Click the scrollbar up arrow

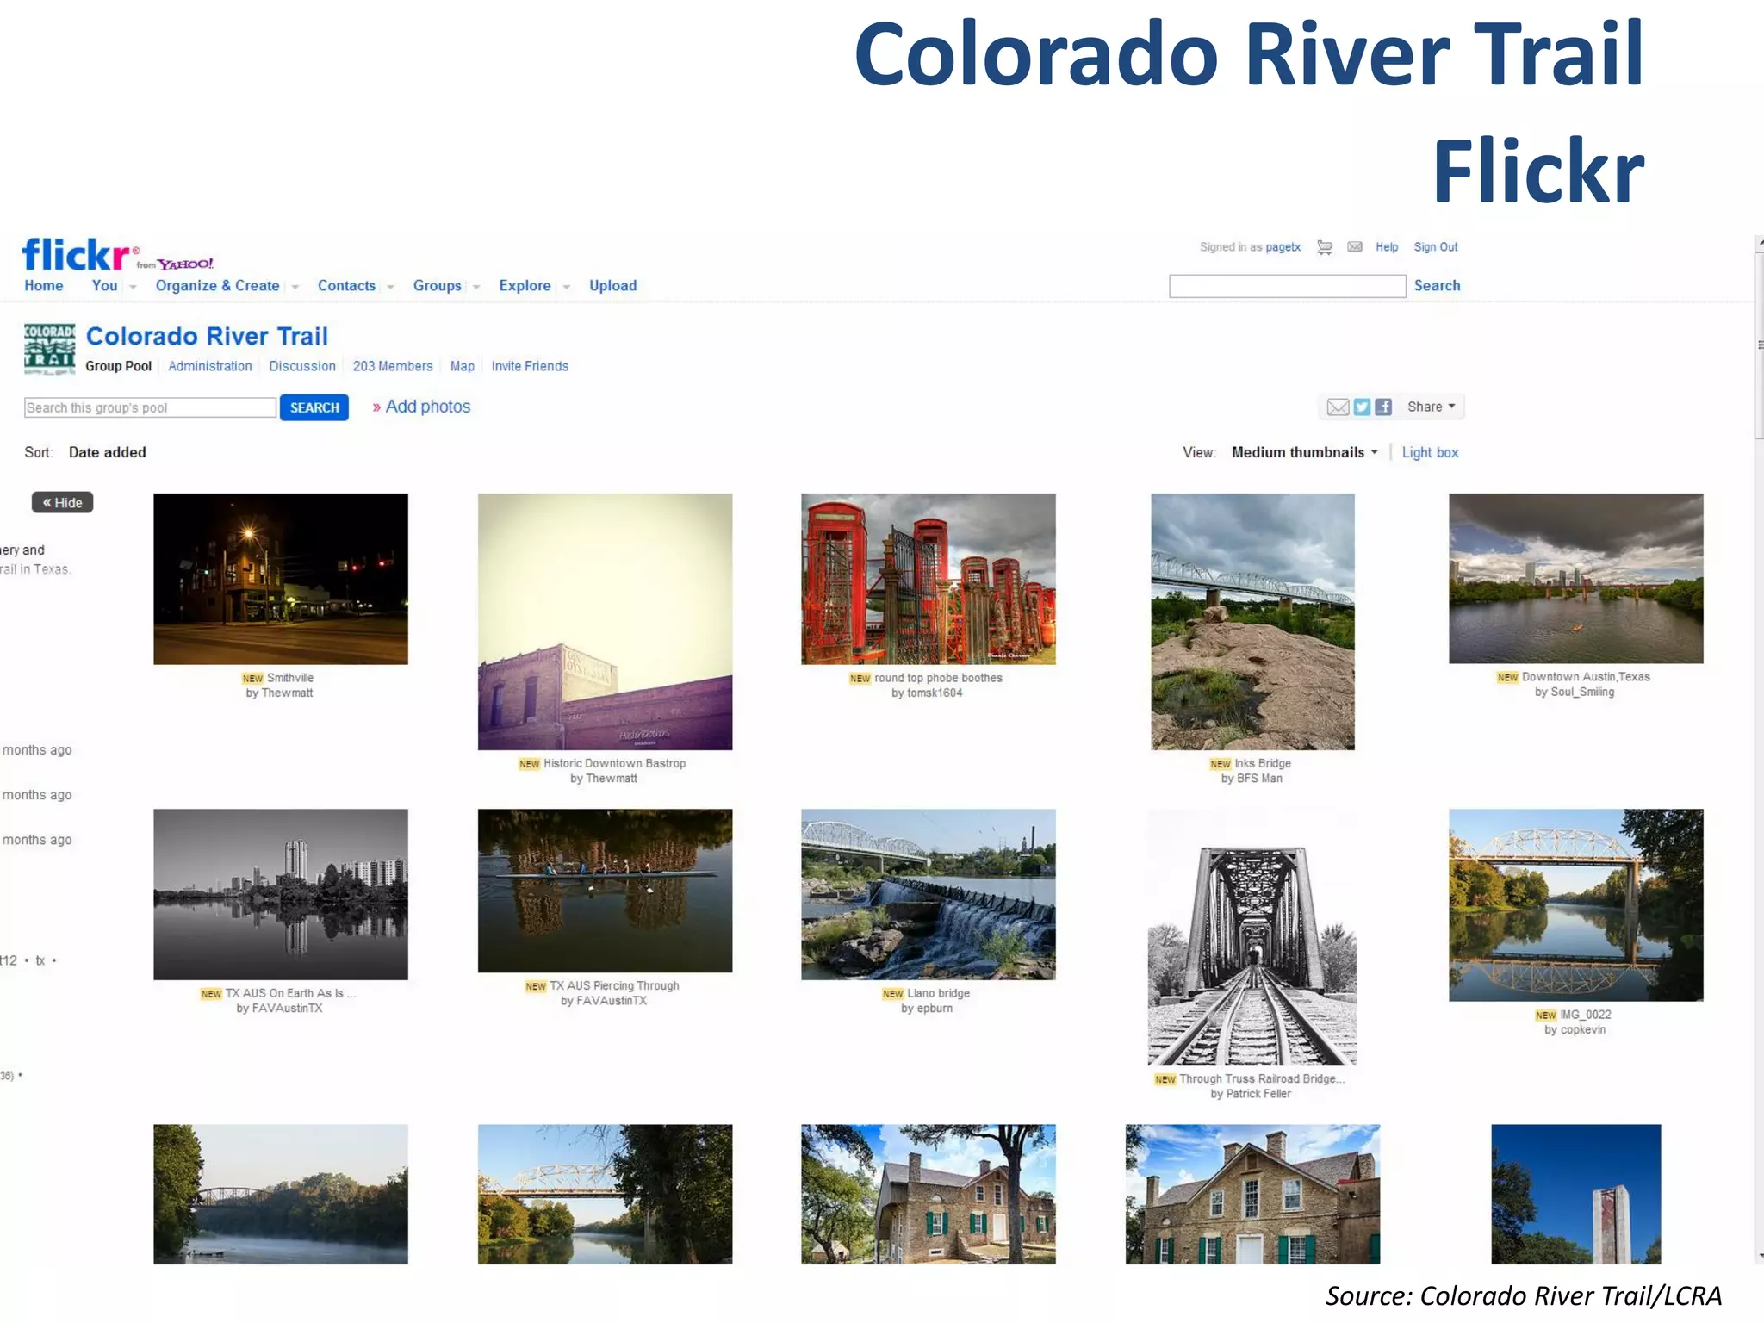1759,244
